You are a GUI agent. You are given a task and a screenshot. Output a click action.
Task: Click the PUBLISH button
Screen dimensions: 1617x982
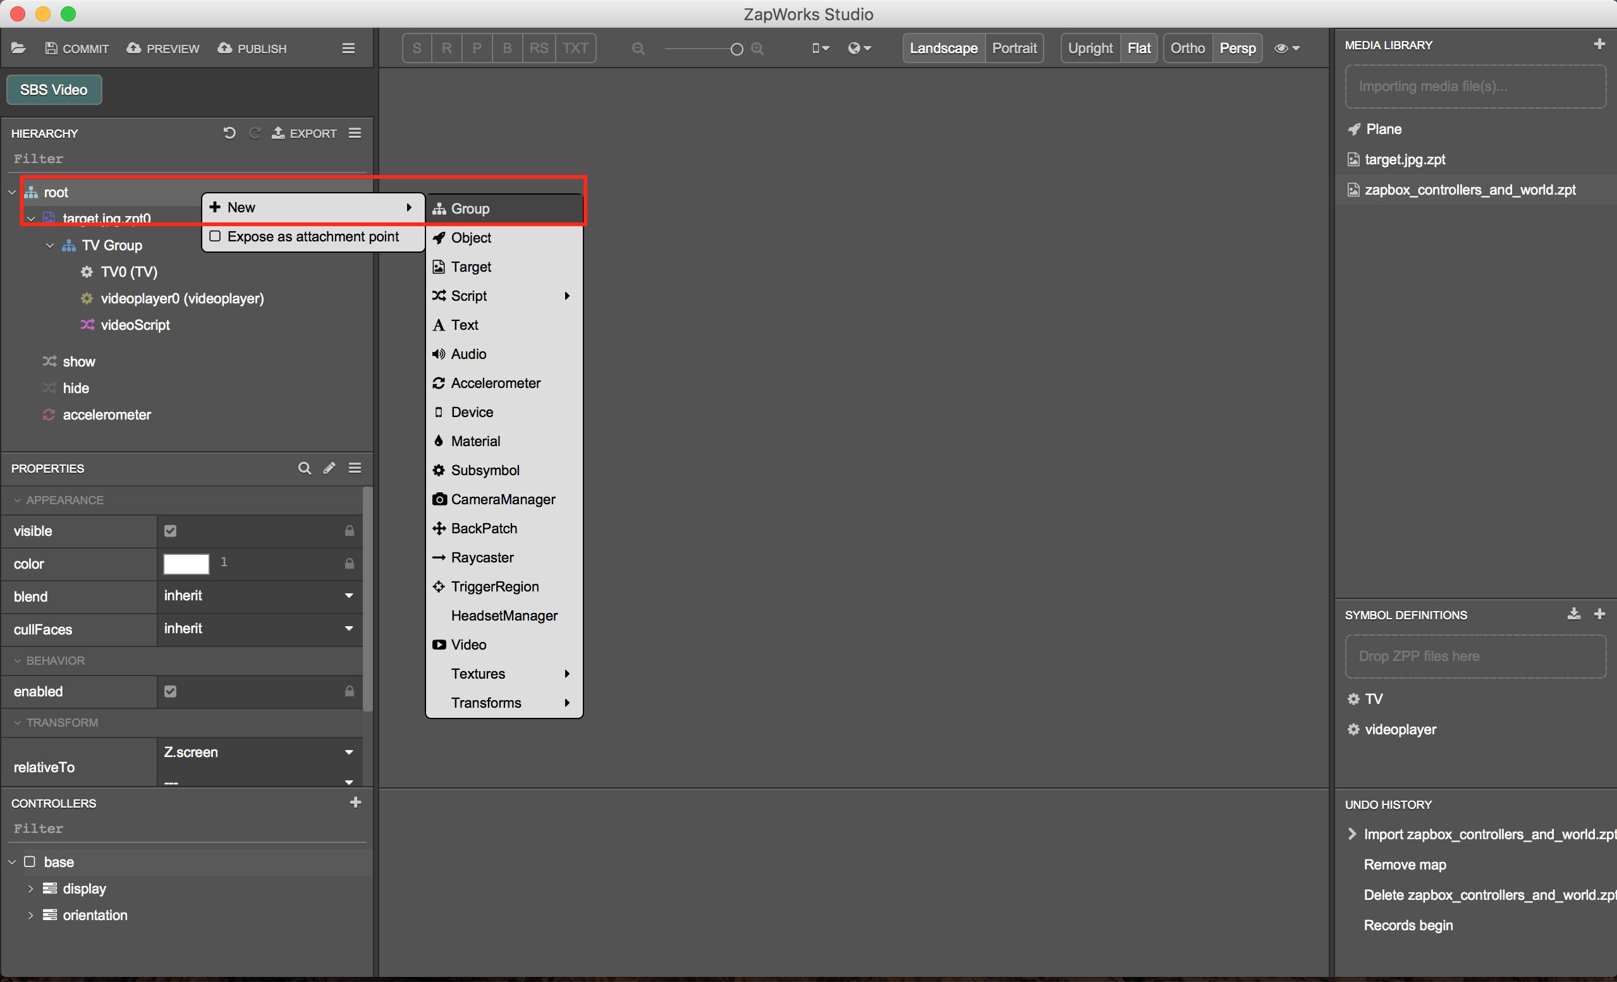(x=252, y=49)
